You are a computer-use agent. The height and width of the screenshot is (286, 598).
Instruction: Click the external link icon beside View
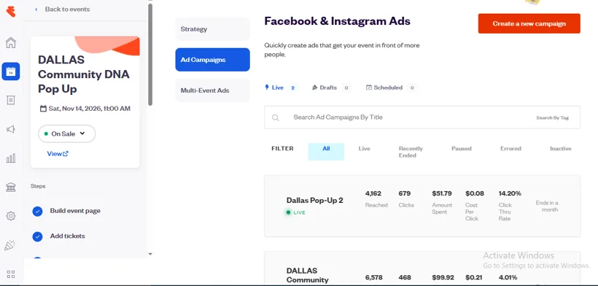tap(66, 154)
